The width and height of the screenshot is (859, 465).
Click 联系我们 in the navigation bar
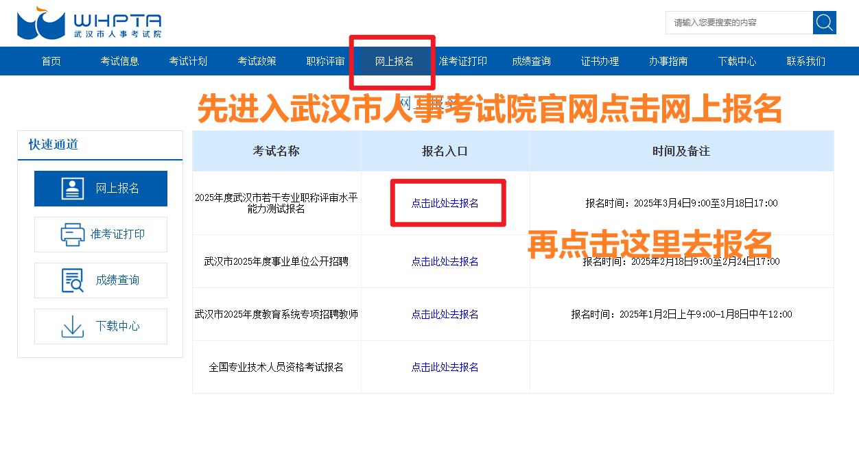coord(805,61)
